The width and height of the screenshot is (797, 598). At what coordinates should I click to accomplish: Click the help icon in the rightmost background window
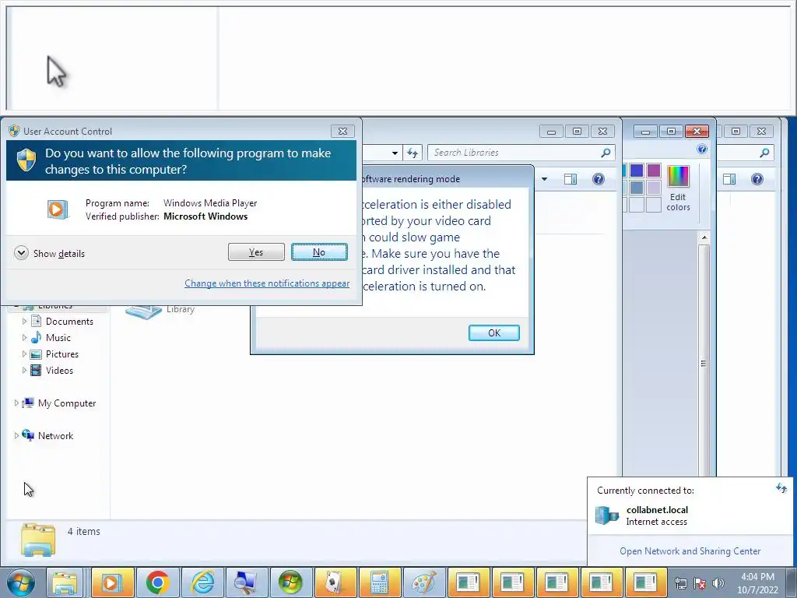tap(757, 179)
